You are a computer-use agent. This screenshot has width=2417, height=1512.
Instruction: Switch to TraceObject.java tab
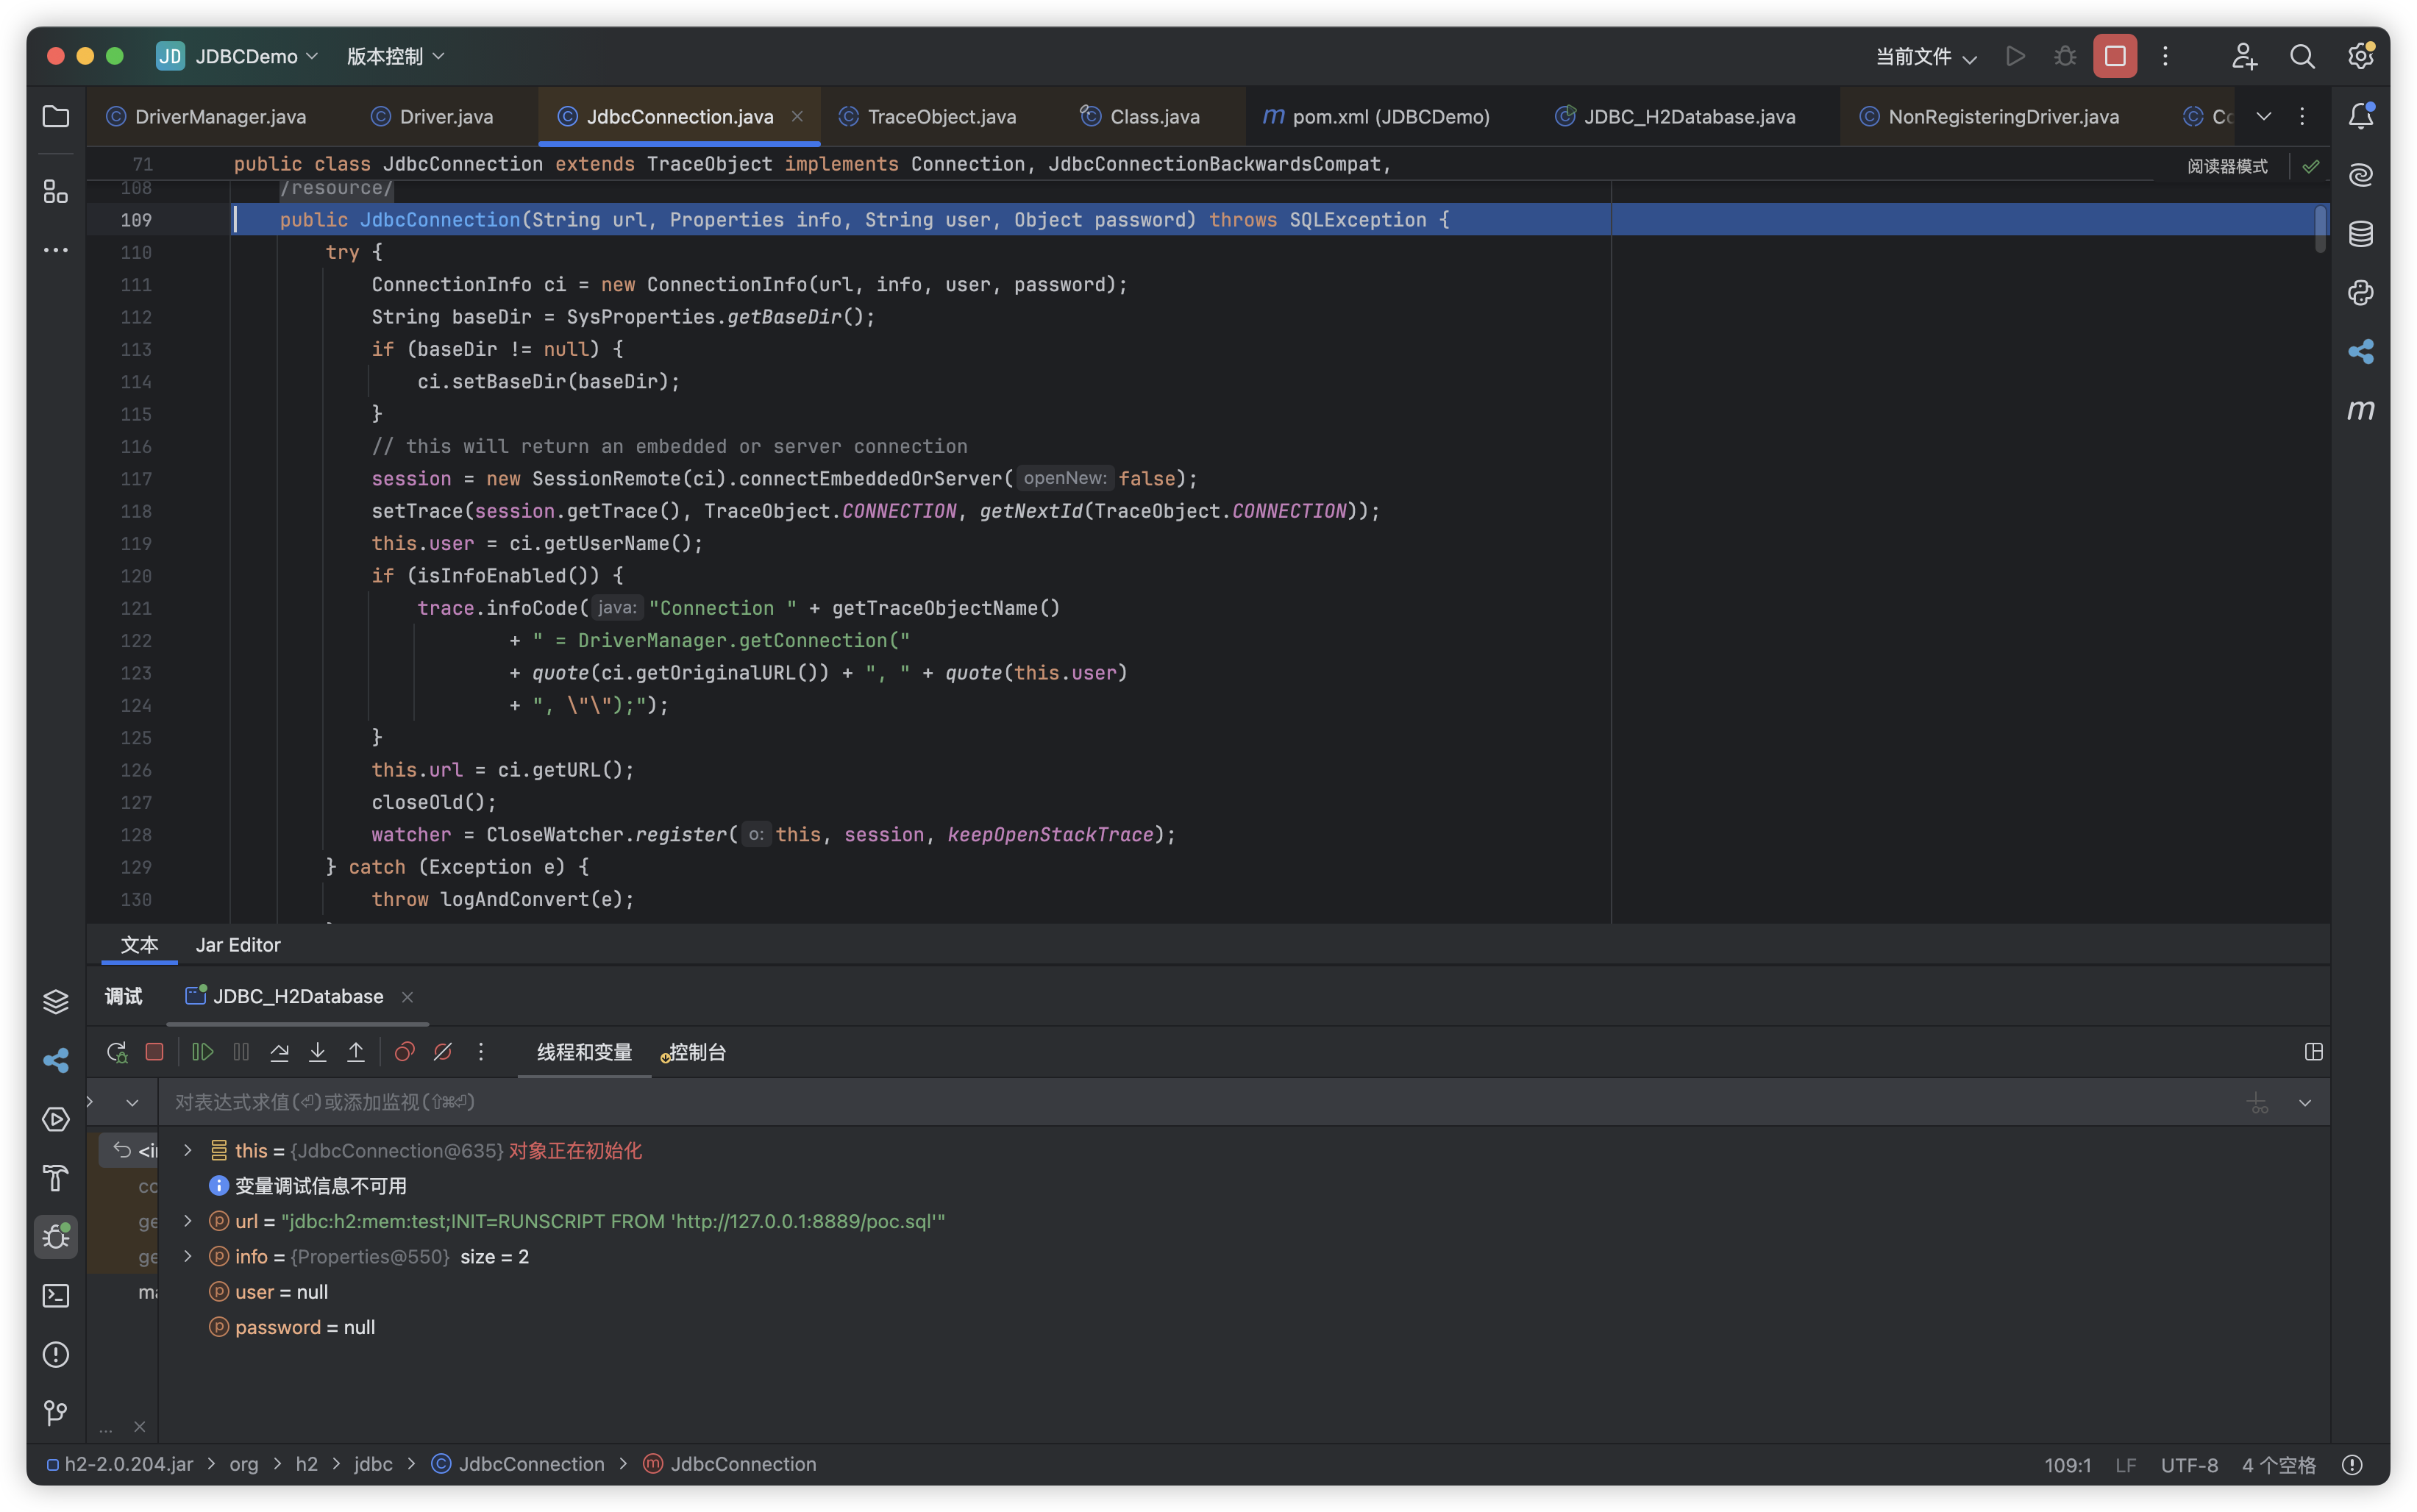pos(927,116)
